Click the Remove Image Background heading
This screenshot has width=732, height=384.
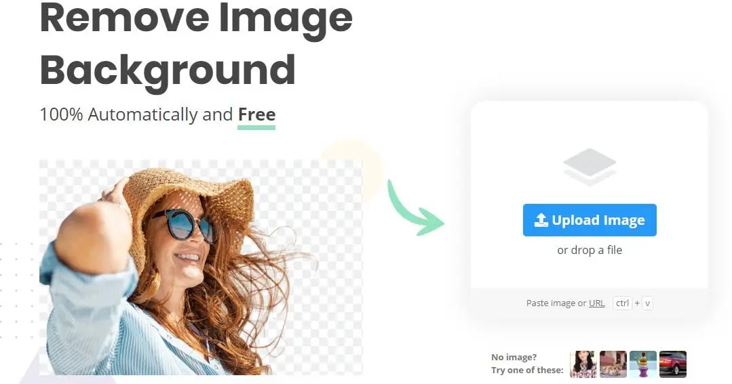click(196, 43)
